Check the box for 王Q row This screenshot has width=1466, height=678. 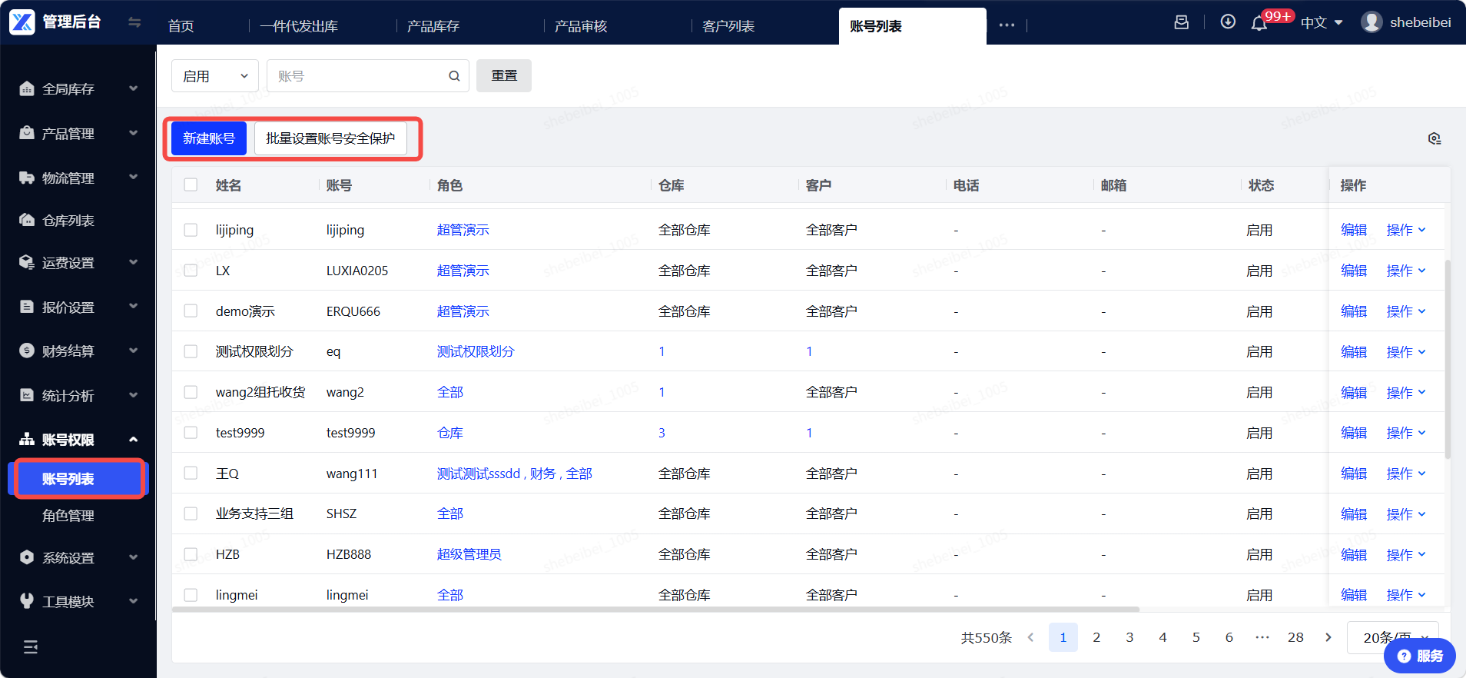click(x=191, y=474)
